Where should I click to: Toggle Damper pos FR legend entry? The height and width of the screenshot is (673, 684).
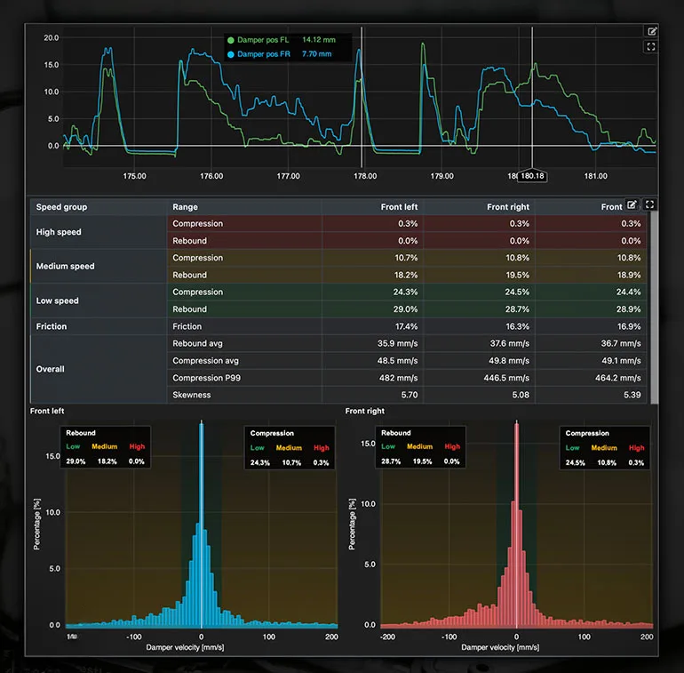coord(258,54)
